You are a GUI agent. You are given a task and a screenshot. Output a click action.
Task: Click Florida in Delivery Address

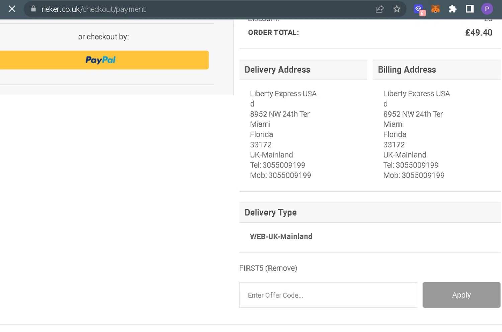261,134
